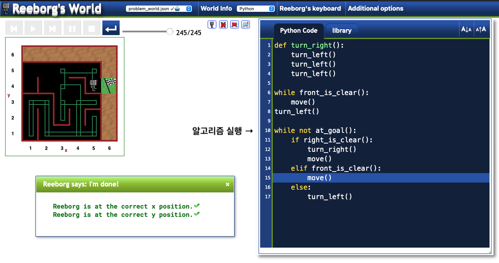The width and height of the screenshot is (499, 263).
Task: Click the 'else:' line in the code
Action: 301,187
